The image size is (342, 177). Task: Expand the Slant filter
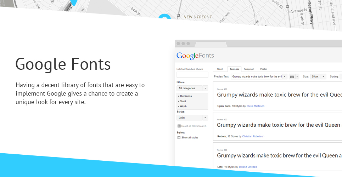(x=182, y=101)
